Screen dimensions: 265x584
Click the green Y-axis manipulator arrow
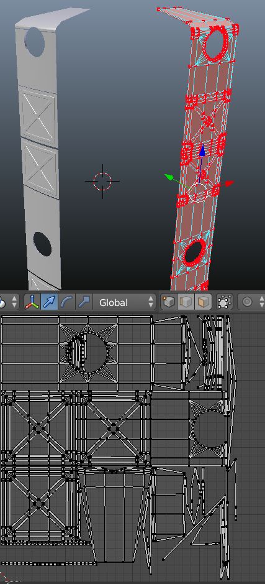(x=170, y=177)
